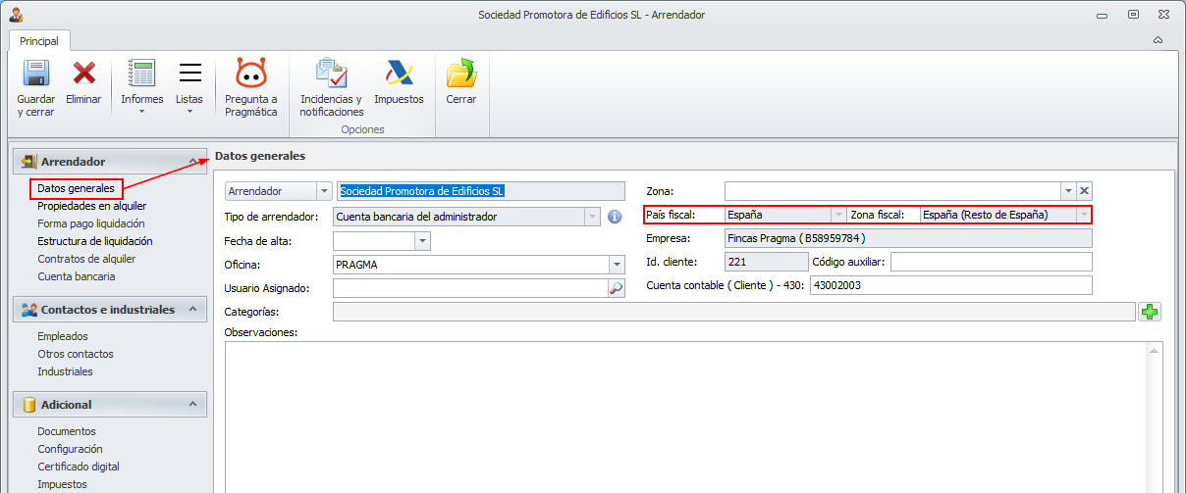Open Impuestos in the sidebar list
Screen dimensions: 1186x493
point(62,484)
